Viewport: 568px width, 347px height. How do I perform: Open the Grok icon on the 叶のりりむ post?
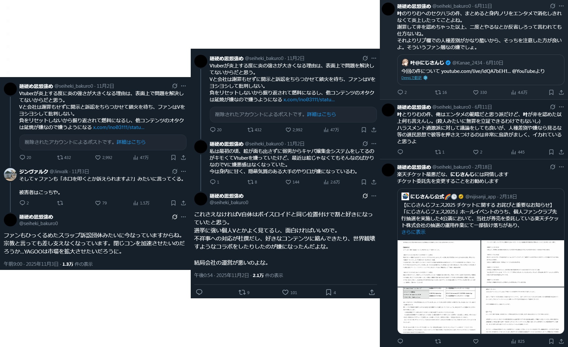tap(553, 6)
